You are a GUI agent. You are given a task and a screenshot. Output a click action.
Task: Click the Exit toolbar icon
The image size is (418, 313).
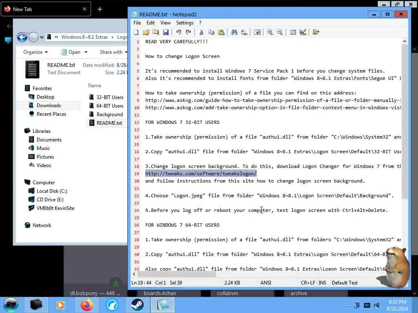tap(316, 32)
